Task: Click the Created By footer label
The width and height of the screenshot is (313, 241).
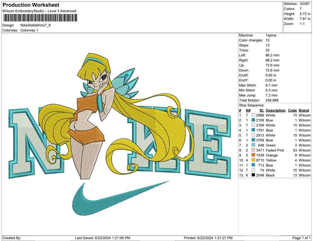Action: point(12,238)
